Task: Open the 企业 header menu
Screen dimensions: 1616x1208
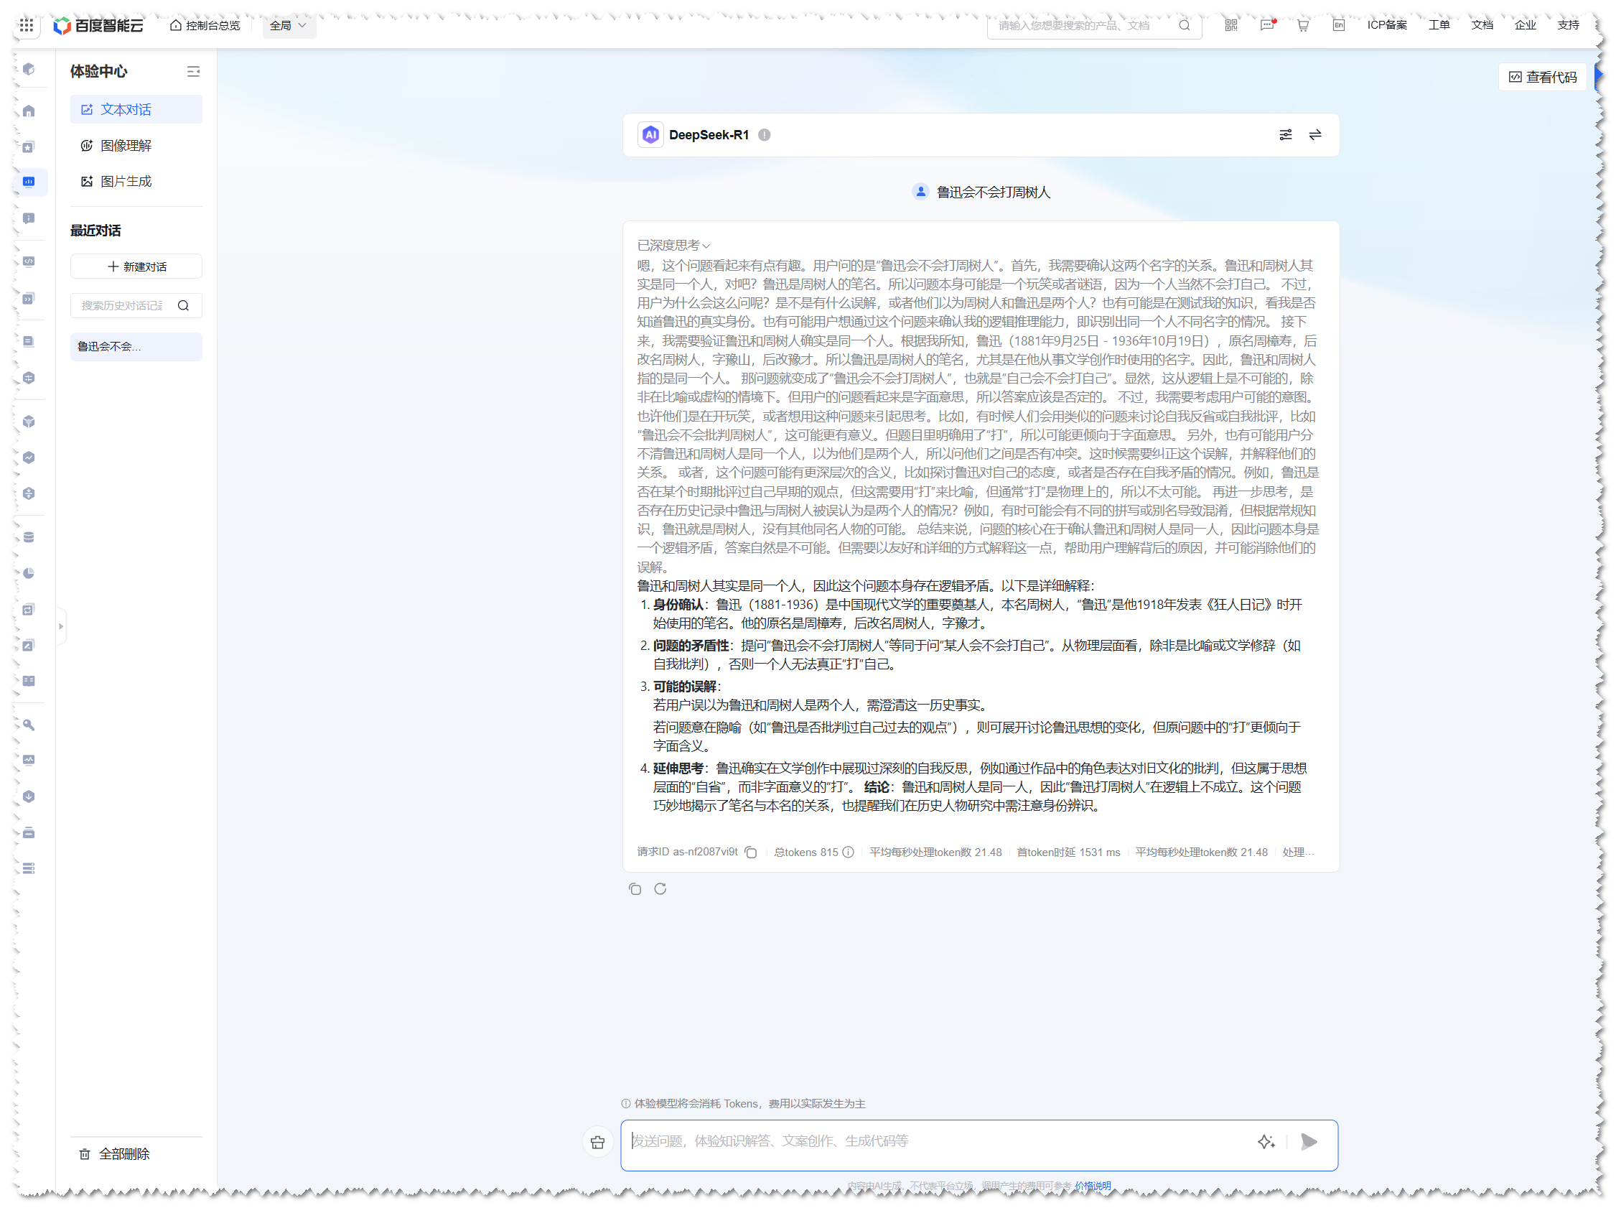Action: coord(1525,25)
